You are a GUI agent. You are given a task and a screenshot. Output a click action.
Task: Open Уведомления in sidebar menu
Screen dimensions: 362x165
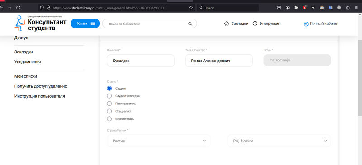(28, 62)
